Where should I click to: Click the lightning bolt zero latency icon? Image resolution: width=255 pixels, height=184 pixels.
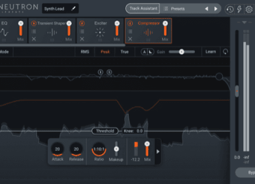(239, 9)
